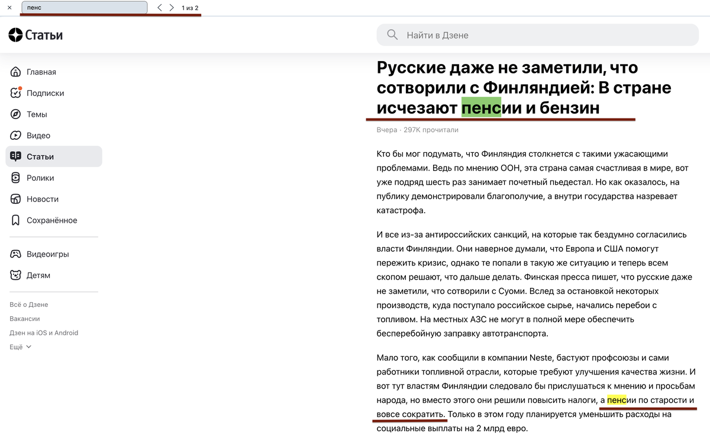Open Сохранённое via the bookmark icon
This screenshot has height=436, width=710.
(14, 220)
